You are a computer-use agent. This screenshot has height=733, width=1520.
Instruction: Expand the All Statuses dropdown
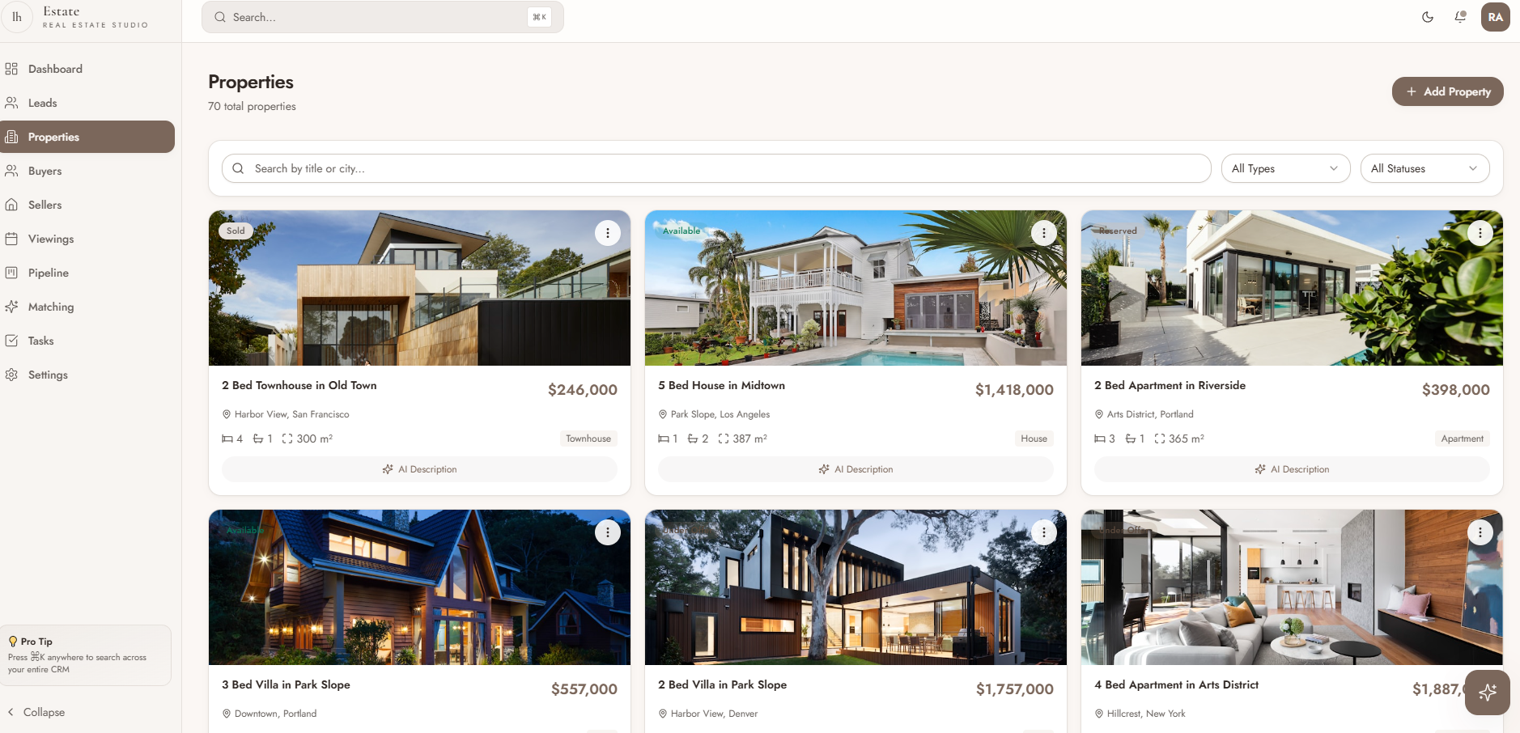pos(1424,168)
